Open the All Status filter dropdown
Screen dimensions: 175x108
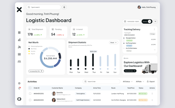pos(128,81)
